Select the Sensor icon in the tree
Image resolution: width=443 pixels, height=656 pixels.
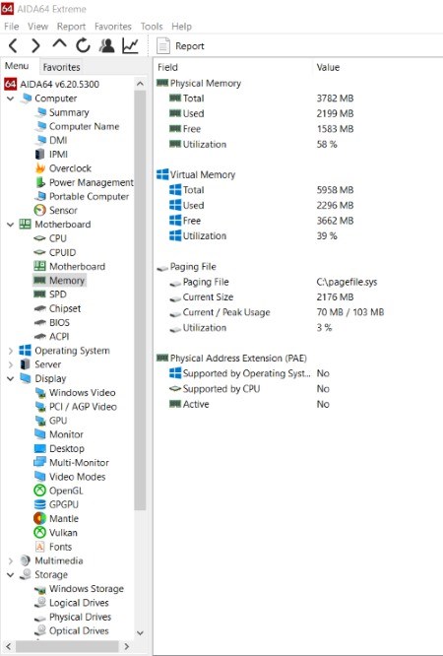point(39,210)
